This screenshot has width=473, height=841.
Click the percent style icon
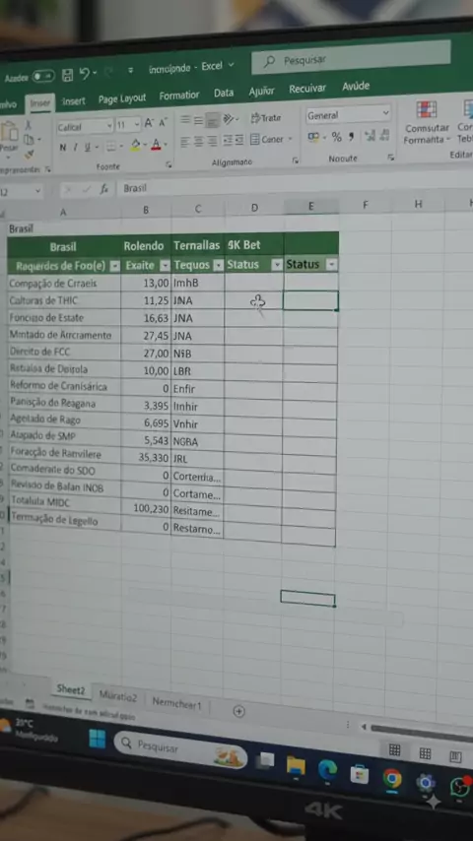[x=337, y=137]
